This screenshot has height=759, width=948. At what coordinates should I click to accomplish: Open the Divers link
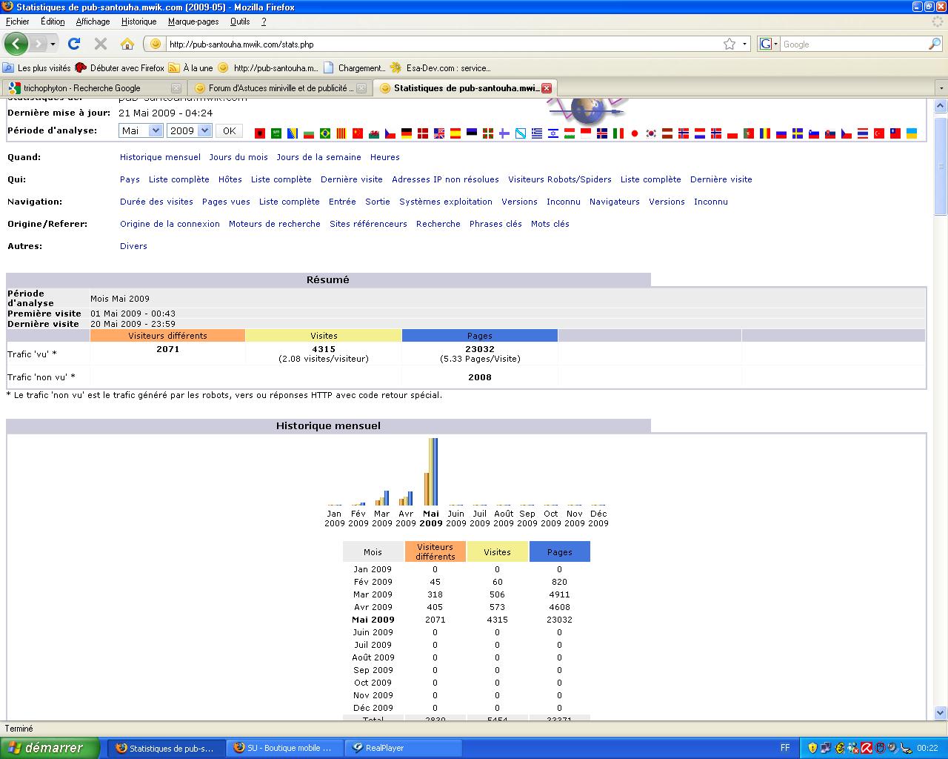(133, 246)
